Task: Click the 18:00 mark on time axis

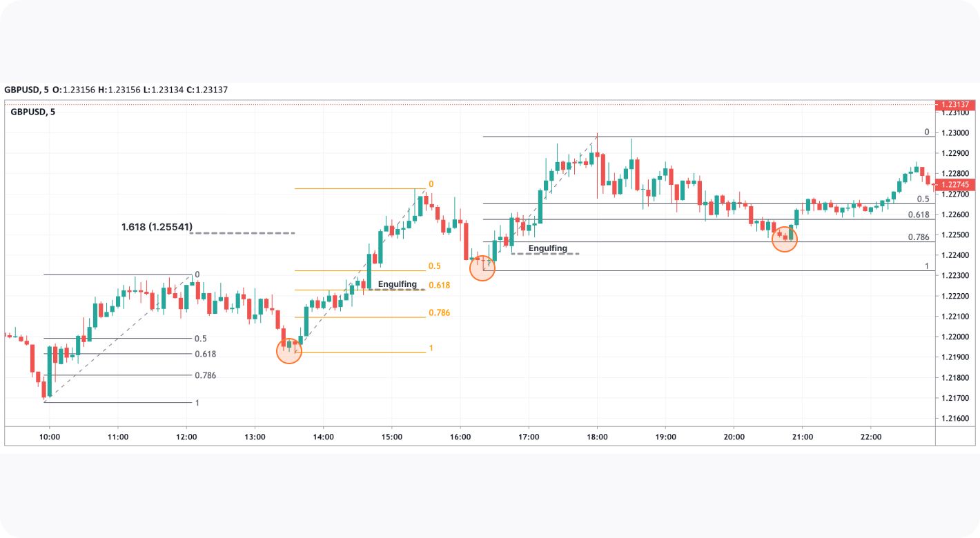Action: (597, 437)
